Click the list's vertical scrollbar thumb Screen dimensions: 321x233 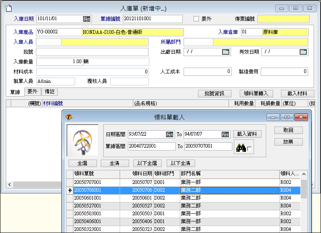tap(304, 189)
